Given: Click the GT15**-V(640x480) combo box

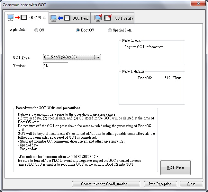Looking at the screenshot, I should [x=69, y=57].
